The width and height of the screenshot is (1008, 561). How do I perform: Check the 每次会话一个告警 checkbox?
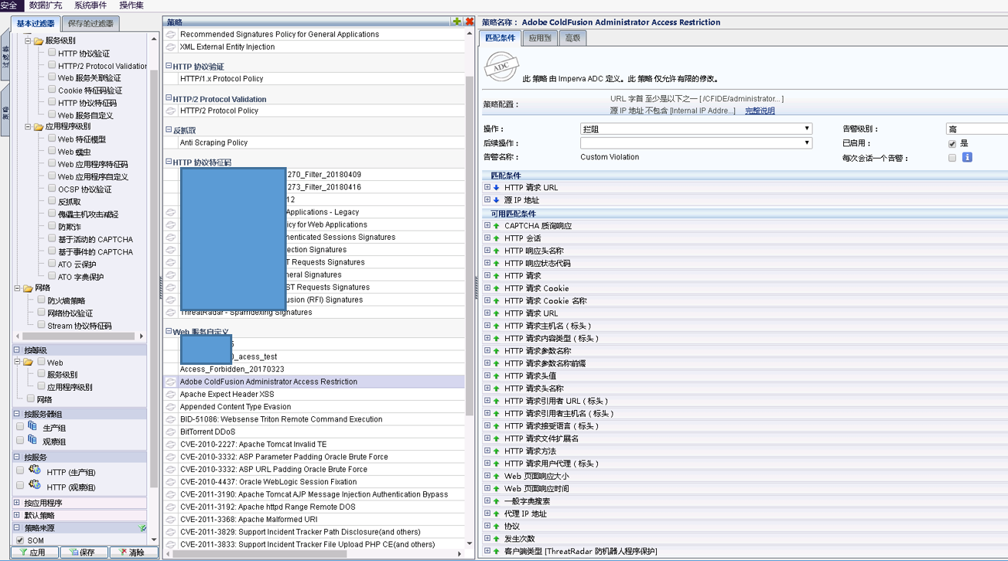952,158
